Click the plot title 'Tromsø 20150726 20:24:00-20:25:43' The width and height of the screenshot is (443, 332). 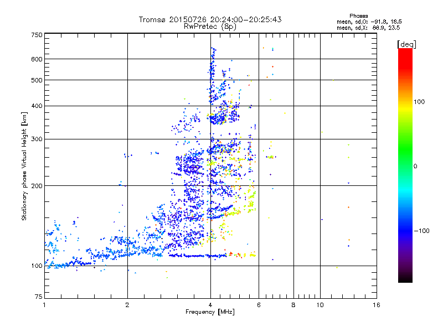[210, 19]
